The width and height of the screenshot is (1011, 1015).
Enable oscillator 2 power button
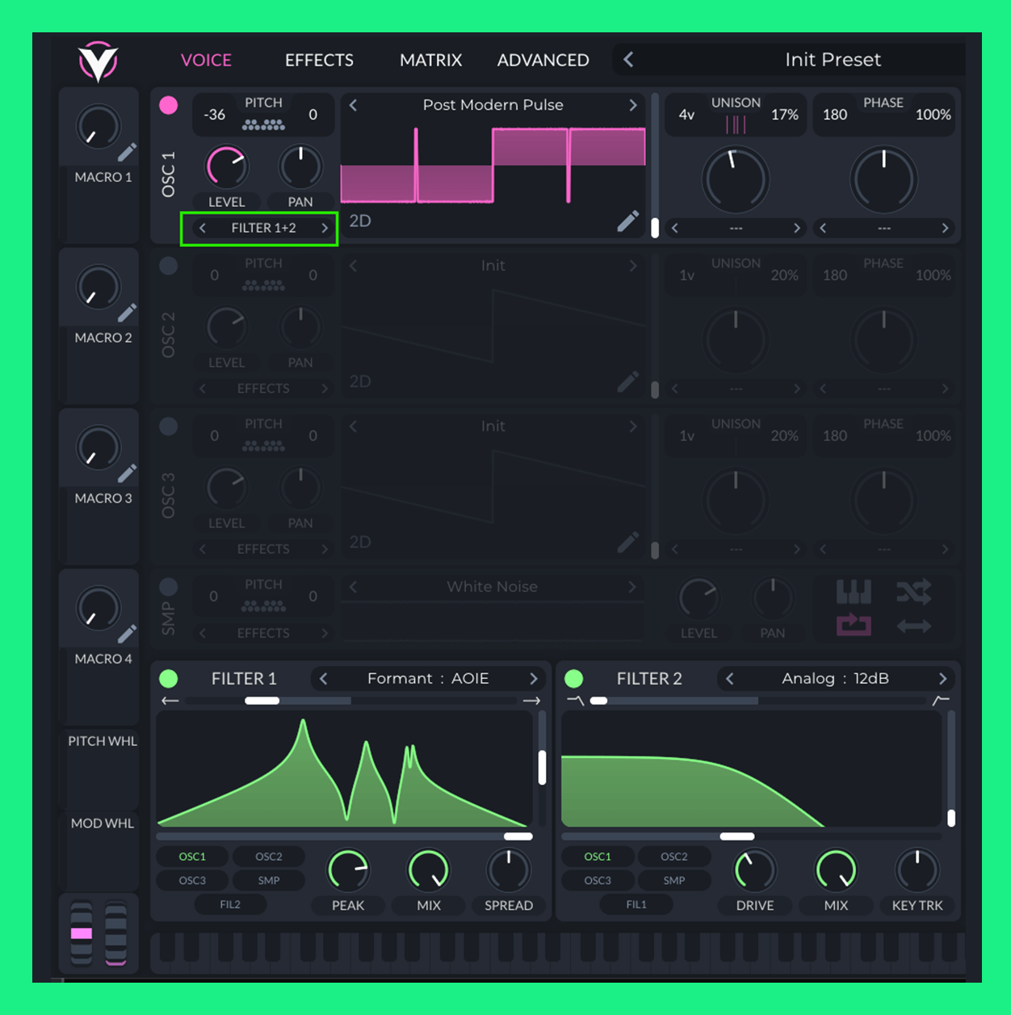169,266
